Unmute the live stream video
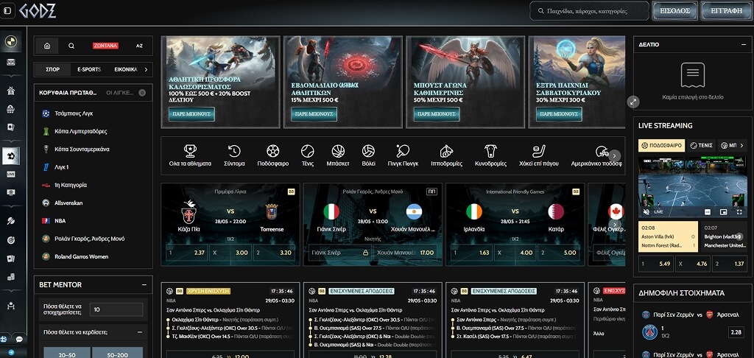Viewport: 754px width, 358px height. 646,211
